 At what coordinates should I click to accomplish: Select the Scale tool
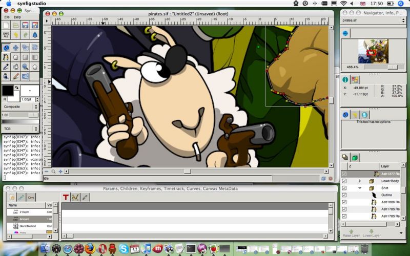pyautogui.click(x=25, y=48)
